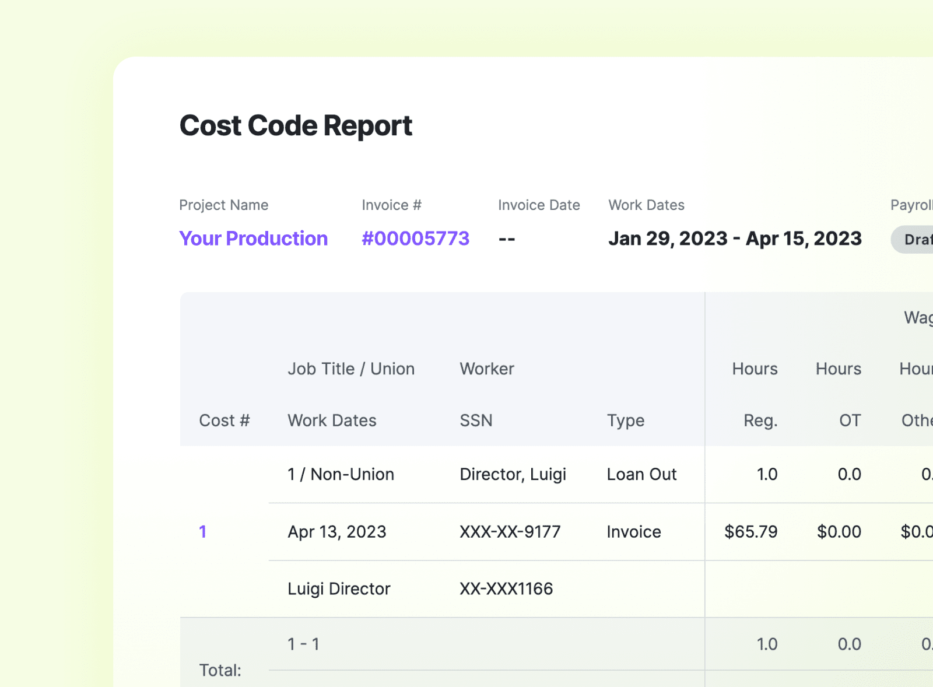Select the Total row for cost code 1 - 1

[x=303, y=644]
